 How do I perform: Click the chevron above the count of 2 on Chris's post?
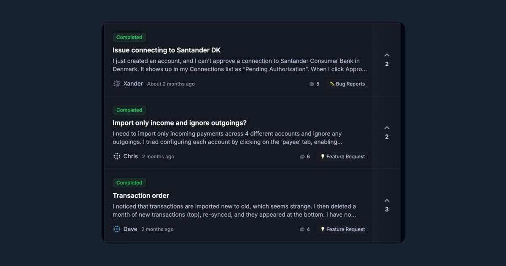(387, 128)
